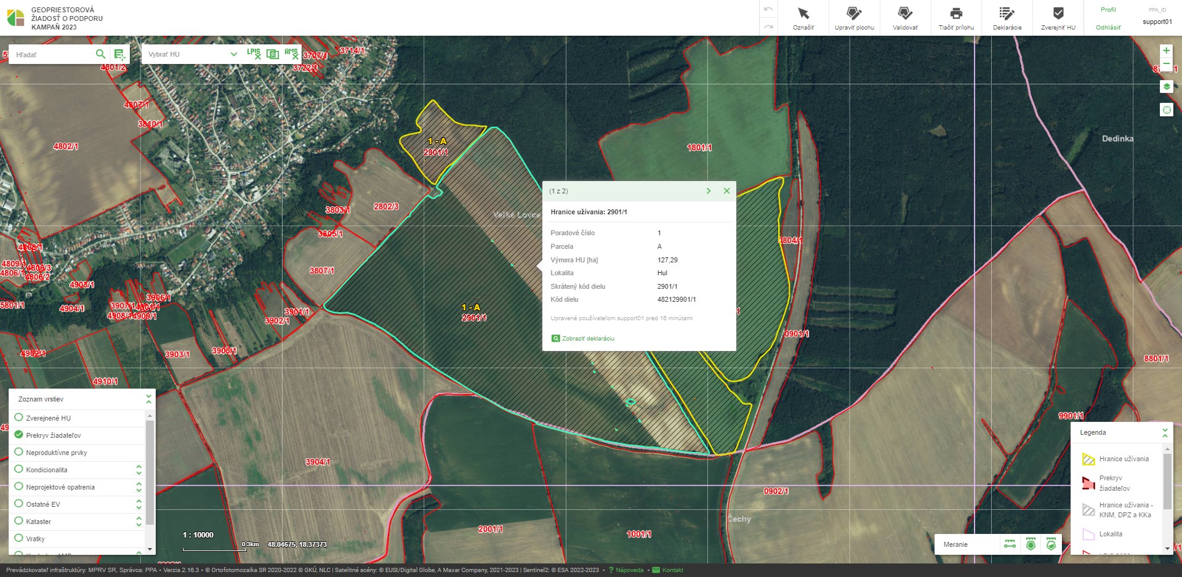Enable the Neprojektové opatrenia layer

[x=18, y=486]
